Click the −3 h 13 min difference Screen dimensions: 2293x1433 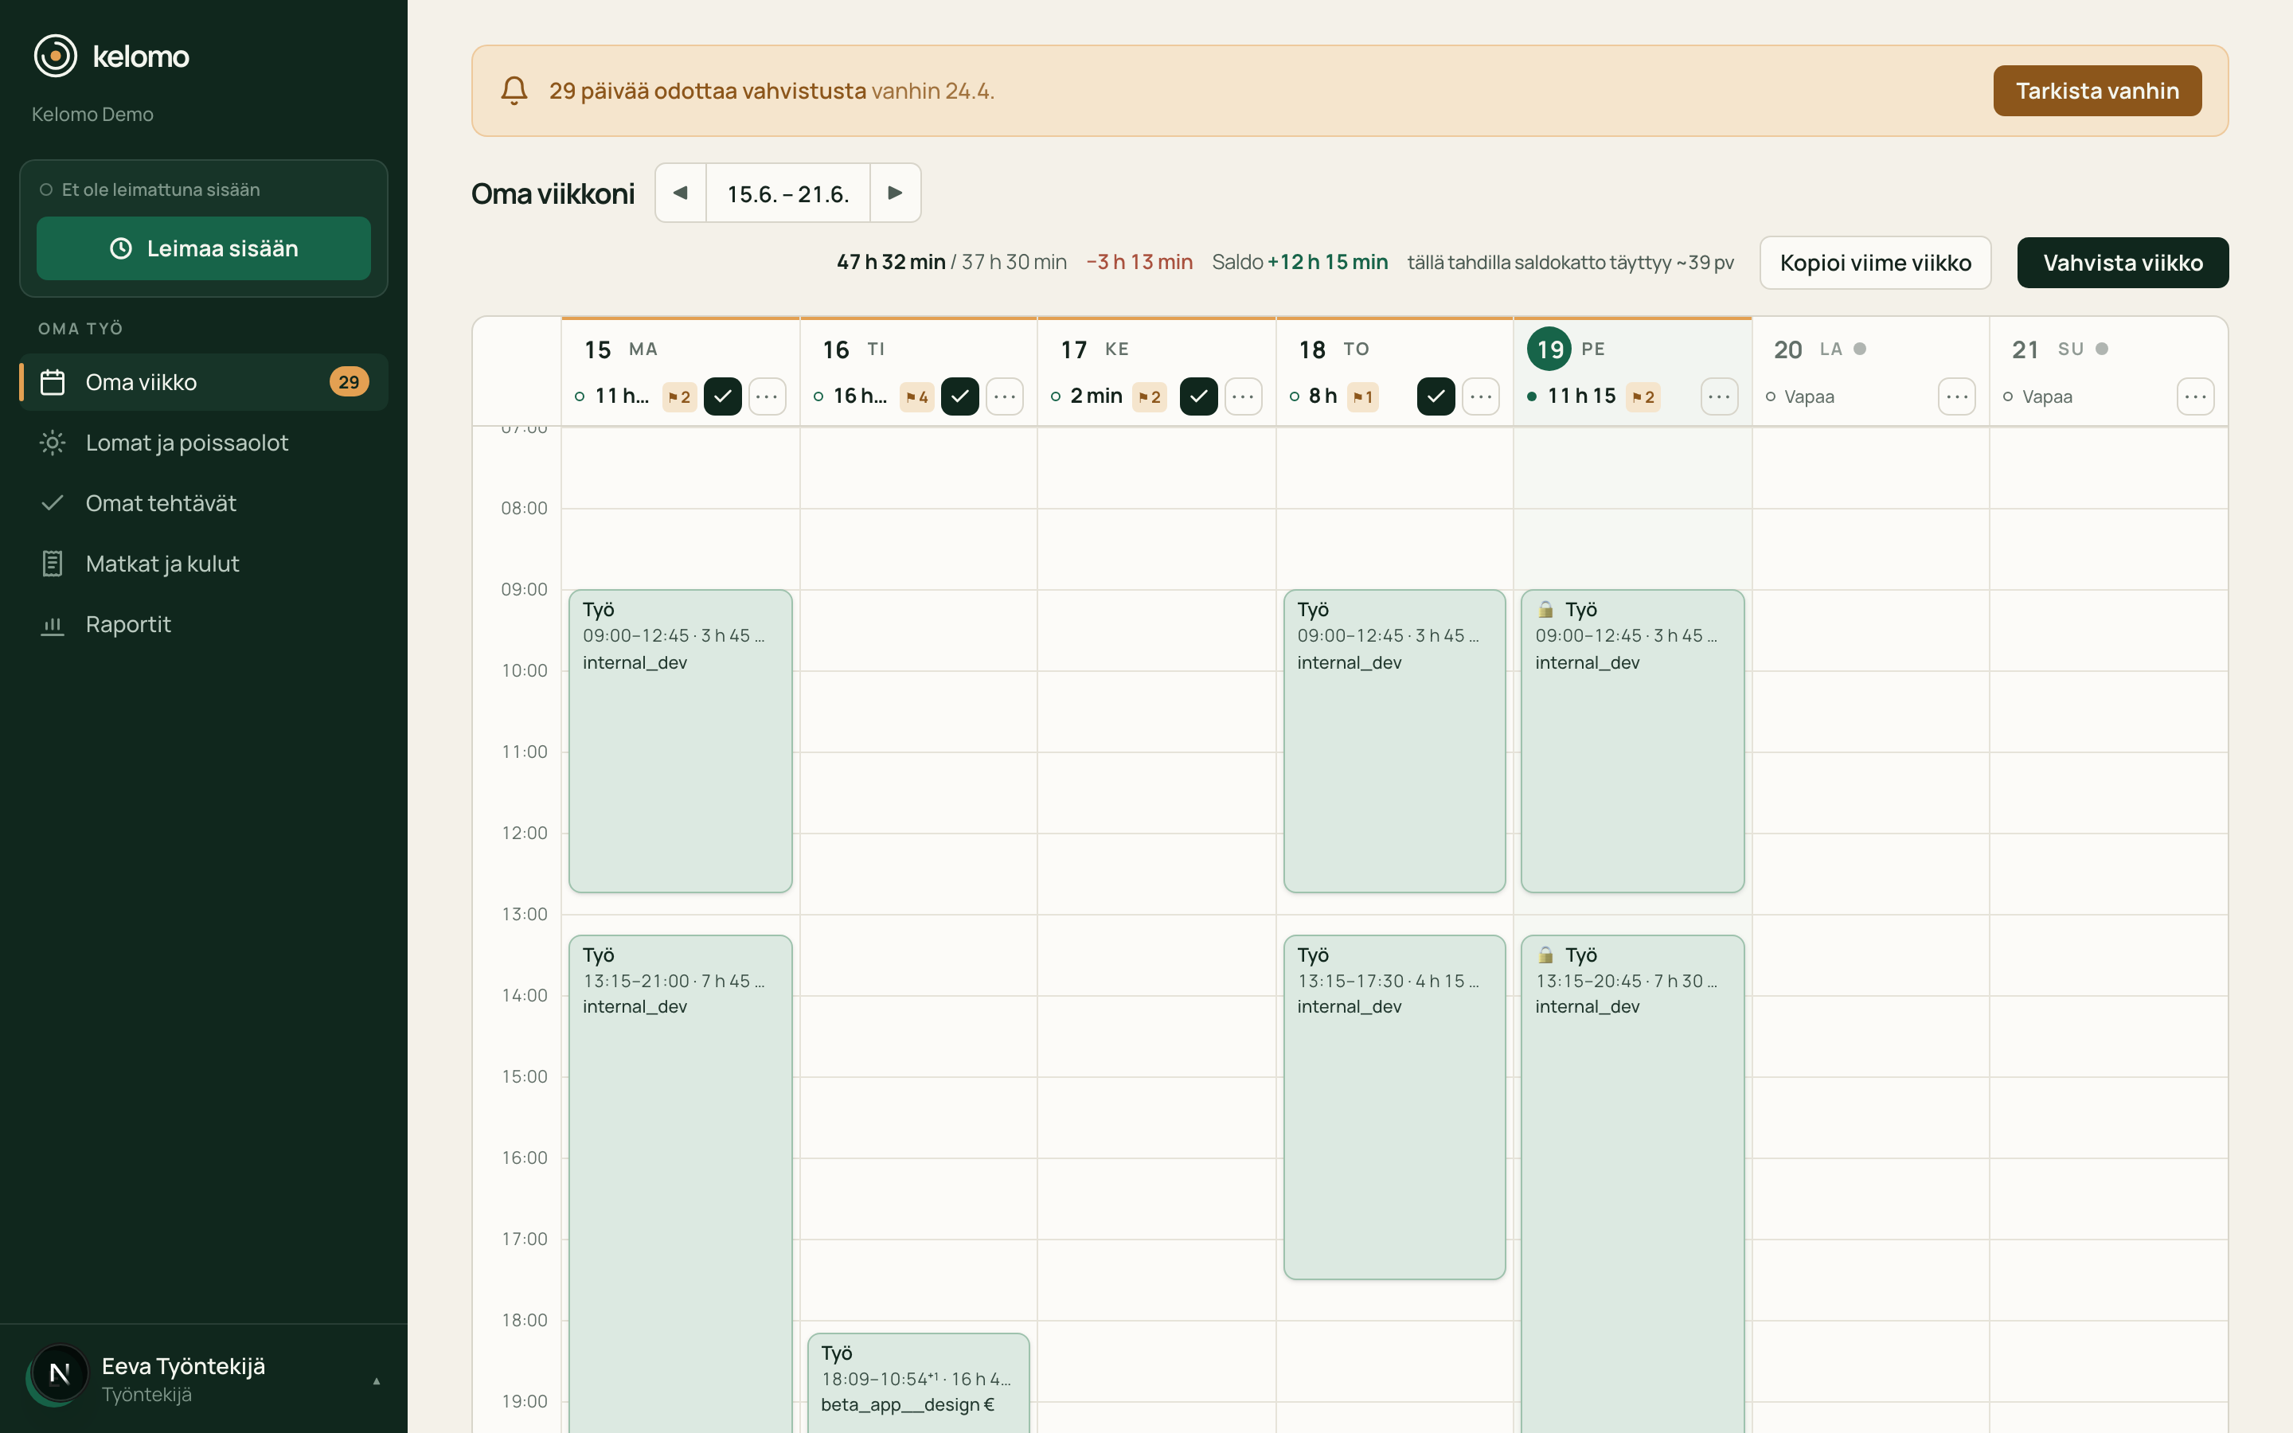tap(1139, 263)
